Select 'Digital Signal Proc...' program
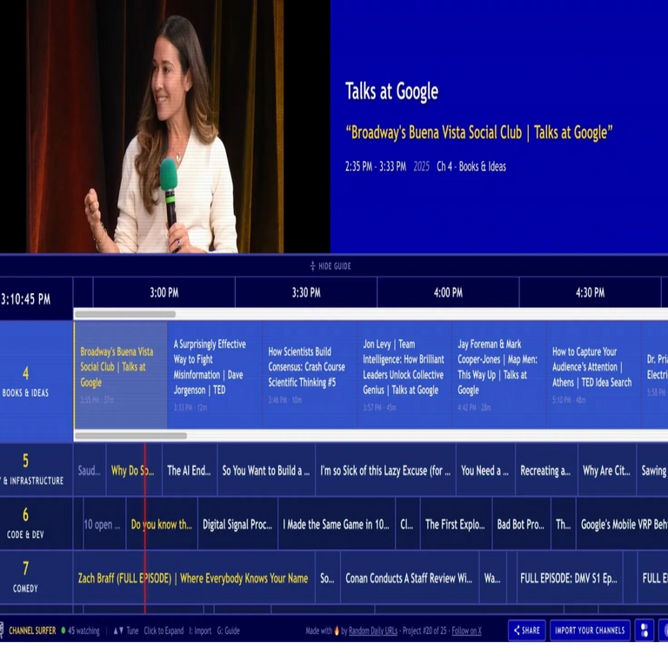 point(237,524)
